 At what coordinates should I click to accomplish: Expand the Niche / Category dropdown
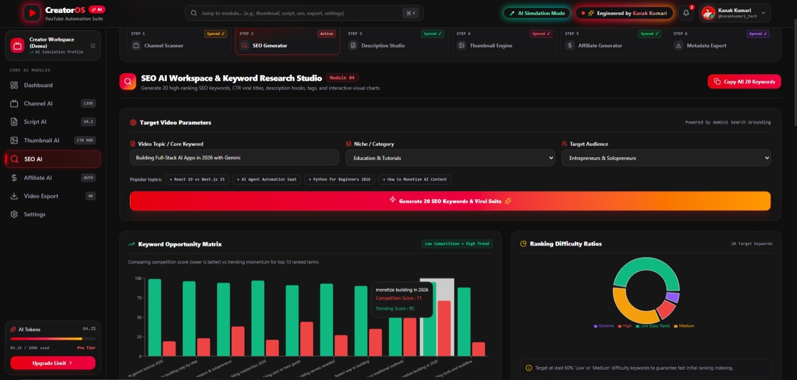pyautogui.click(x=450, y=158)
